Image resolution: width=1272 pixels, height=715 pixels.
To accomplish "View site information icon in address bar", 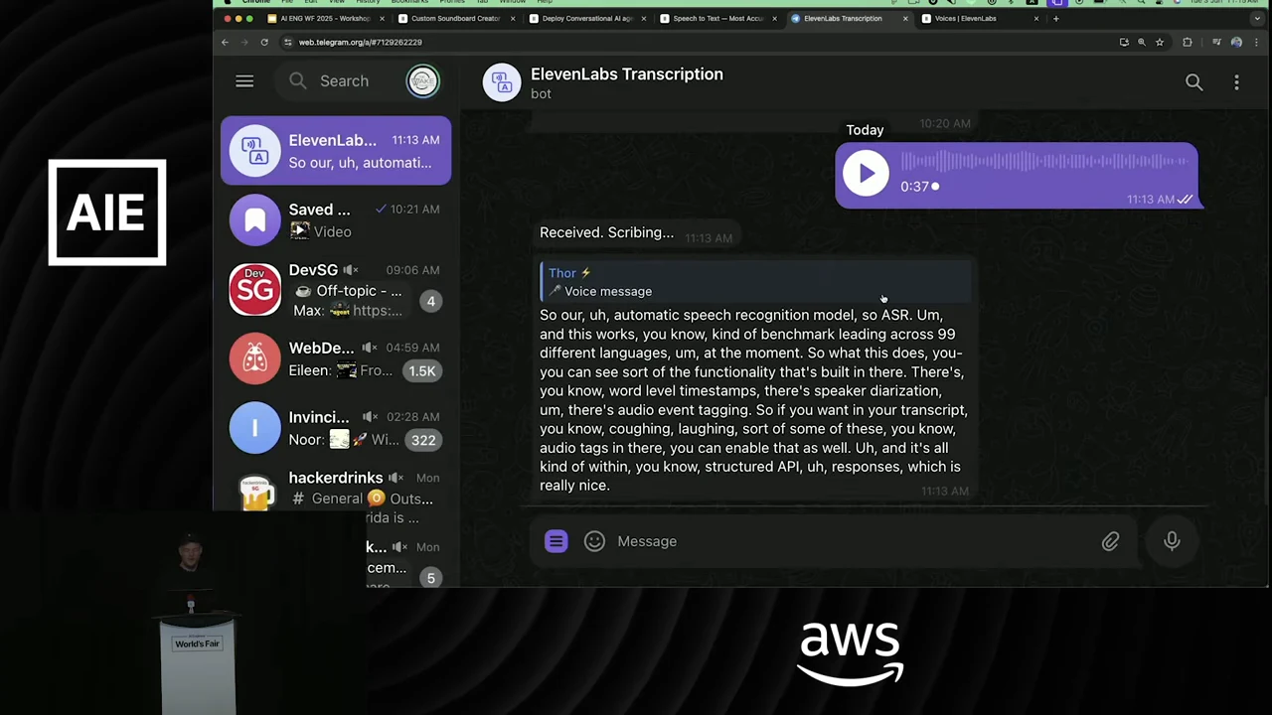I will (287, 42).
